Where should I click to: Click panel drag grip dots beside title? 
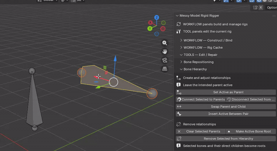(x=274, y=16)
